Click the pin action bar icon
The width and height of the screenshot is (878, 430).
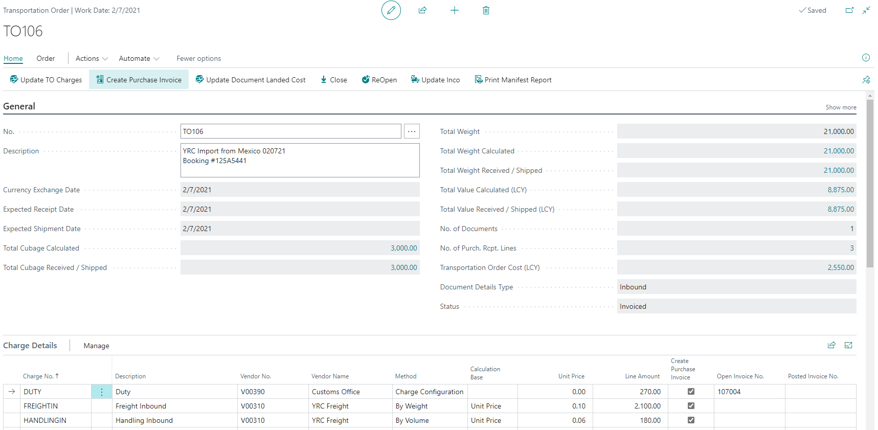tap(866, 80)
